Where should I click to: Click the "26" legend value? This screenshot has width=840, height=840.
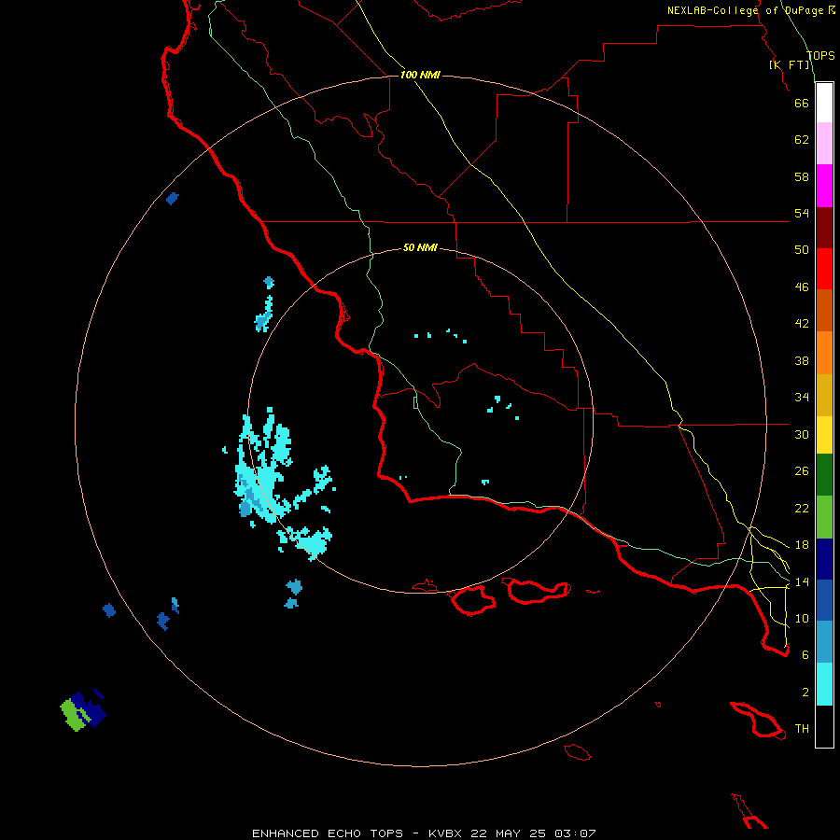click(x=802, y=471)
